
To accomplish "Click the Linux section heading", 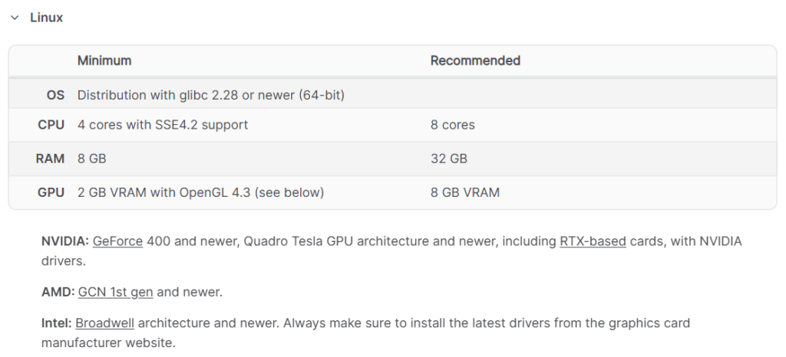I will (46, 18).
